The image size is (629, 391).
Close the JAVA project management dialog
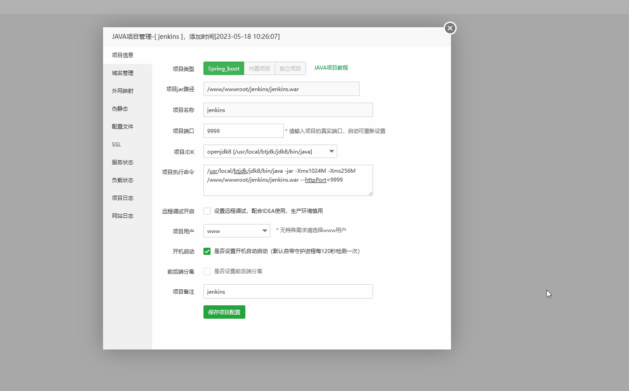450,28
